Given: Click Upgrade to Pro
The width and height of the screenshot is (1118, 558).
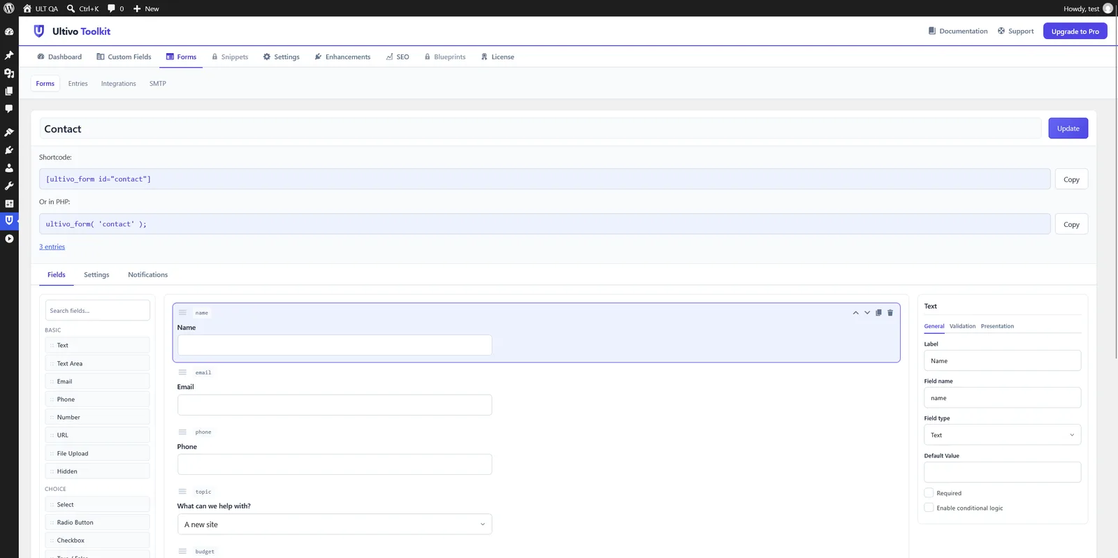Looking at the screenshot, I should 1075,31.
